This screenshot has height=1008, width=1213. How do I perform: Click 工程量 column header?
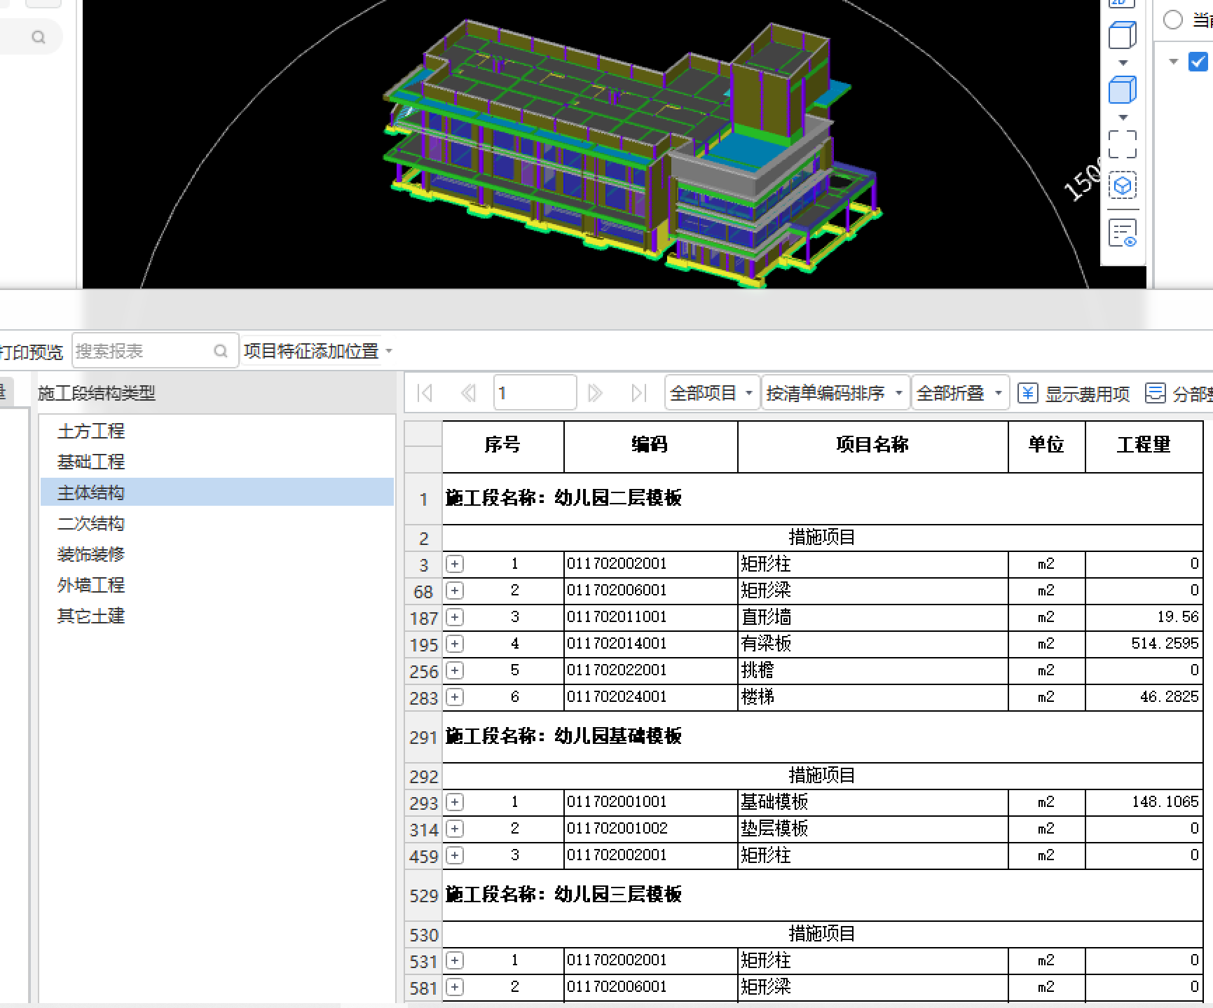(x=1144, y=446)
